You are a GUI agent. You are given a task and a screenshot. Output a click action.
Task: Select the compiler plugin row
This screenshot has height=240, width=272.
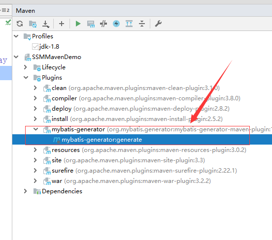pyautogui.click(x=142, y=98)
